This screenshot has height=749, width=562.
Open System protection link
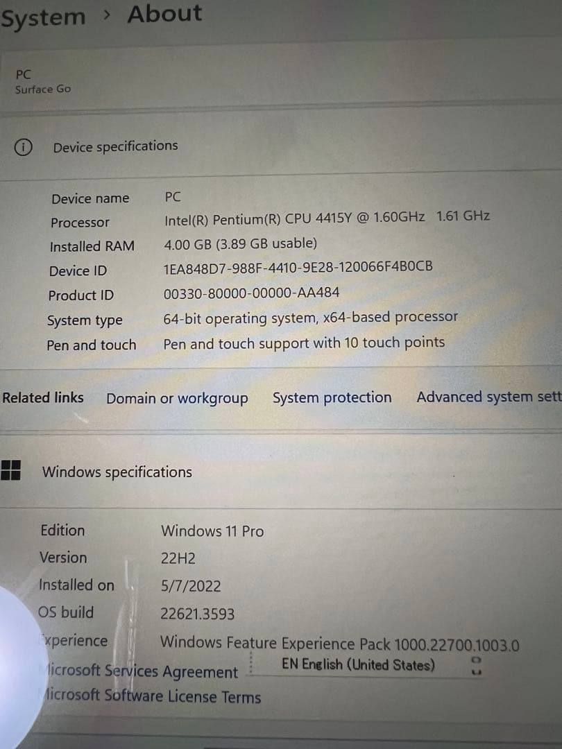[332, 397]
